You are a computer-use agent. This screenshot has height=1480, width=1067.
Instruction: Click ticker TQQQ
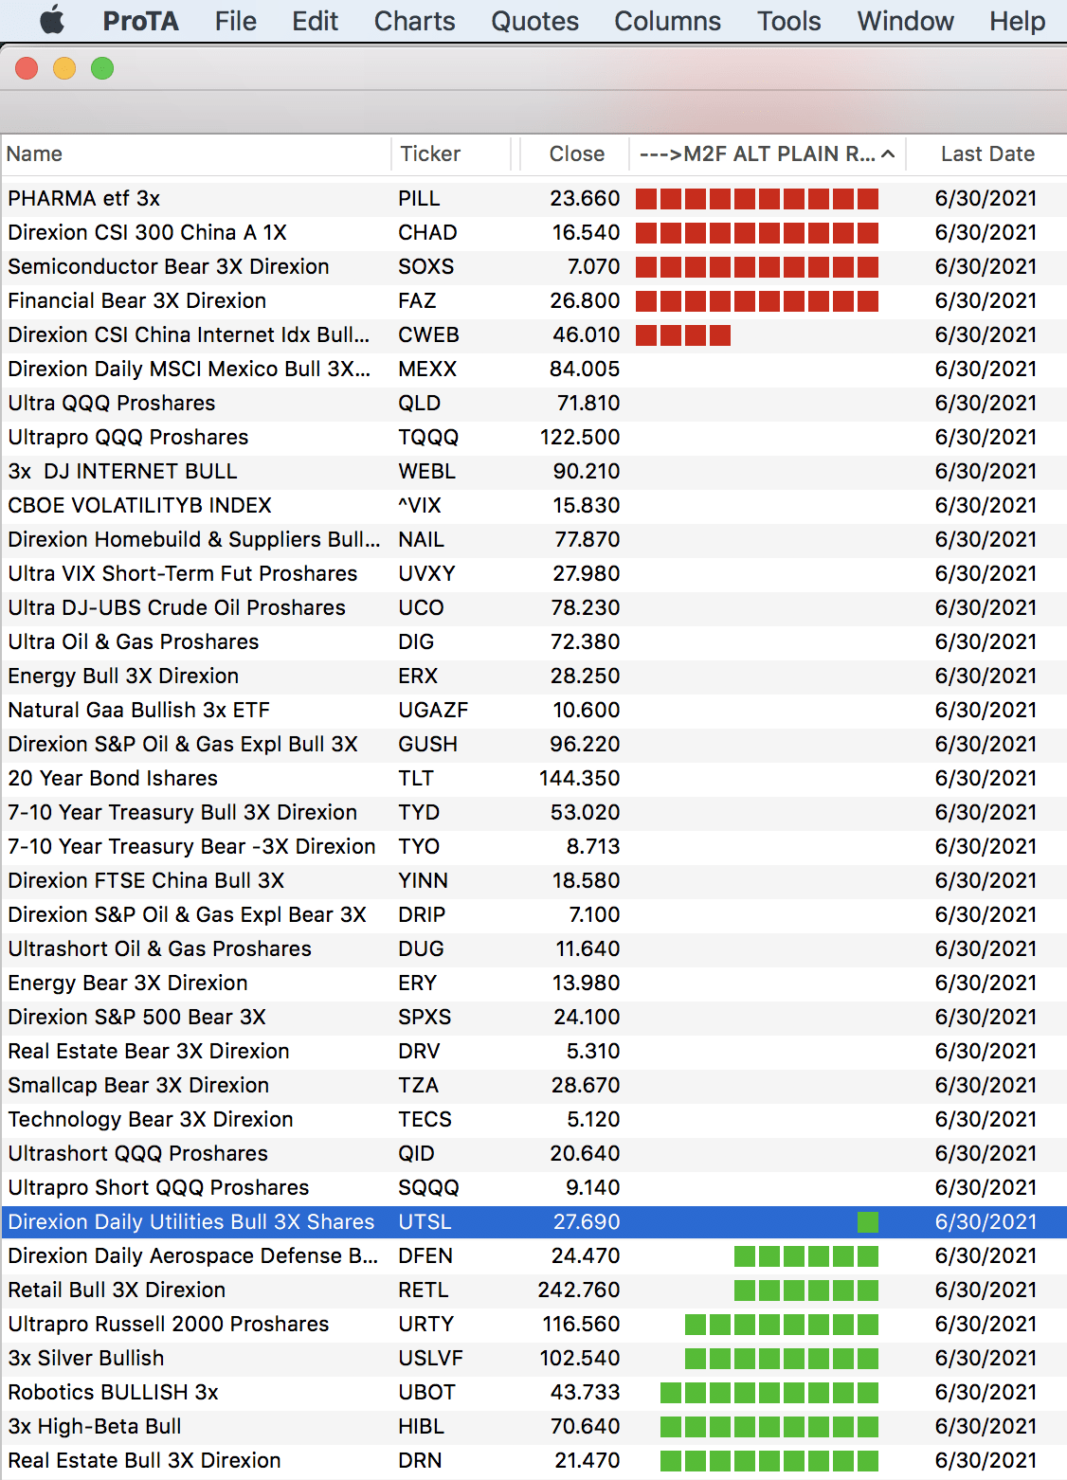[x=428, y=437]
